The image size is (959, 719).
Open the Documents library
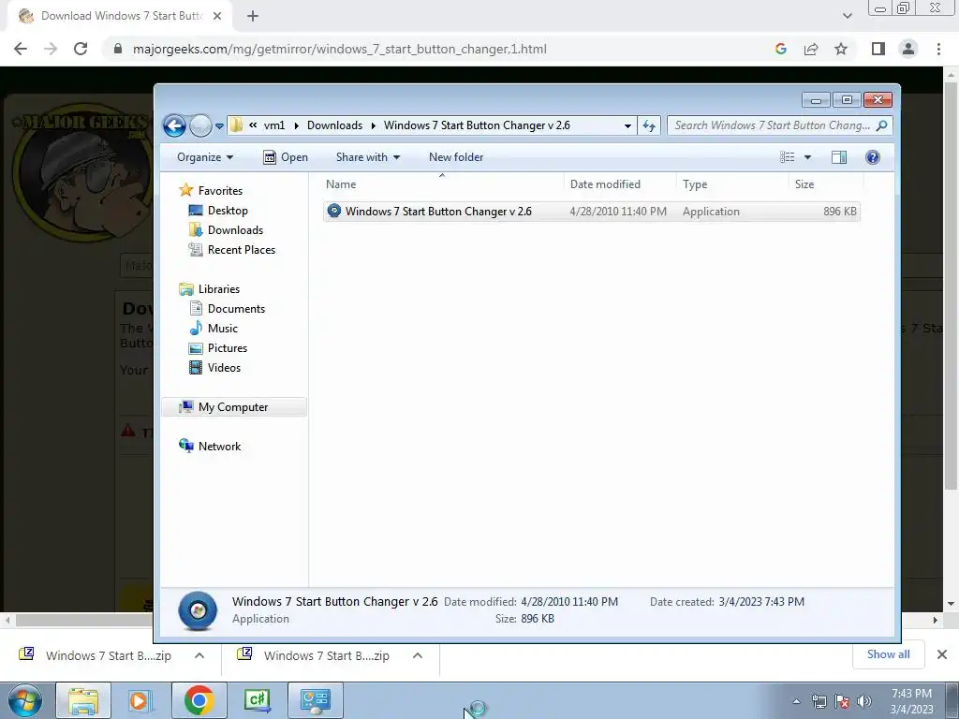point(236,309)
